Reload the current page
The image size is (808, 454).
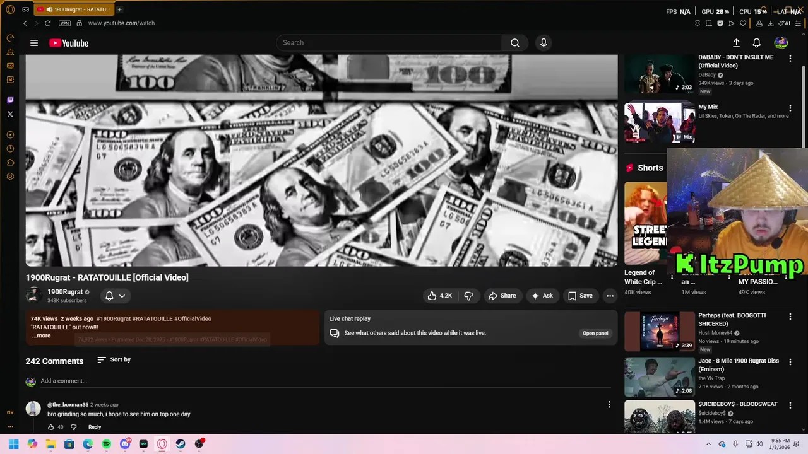47,23
